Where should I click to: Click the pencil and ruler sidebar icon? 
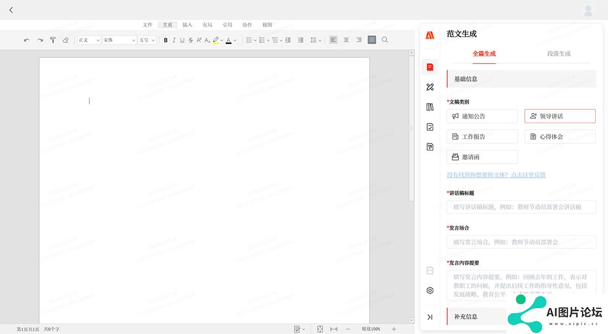(430, 87)
